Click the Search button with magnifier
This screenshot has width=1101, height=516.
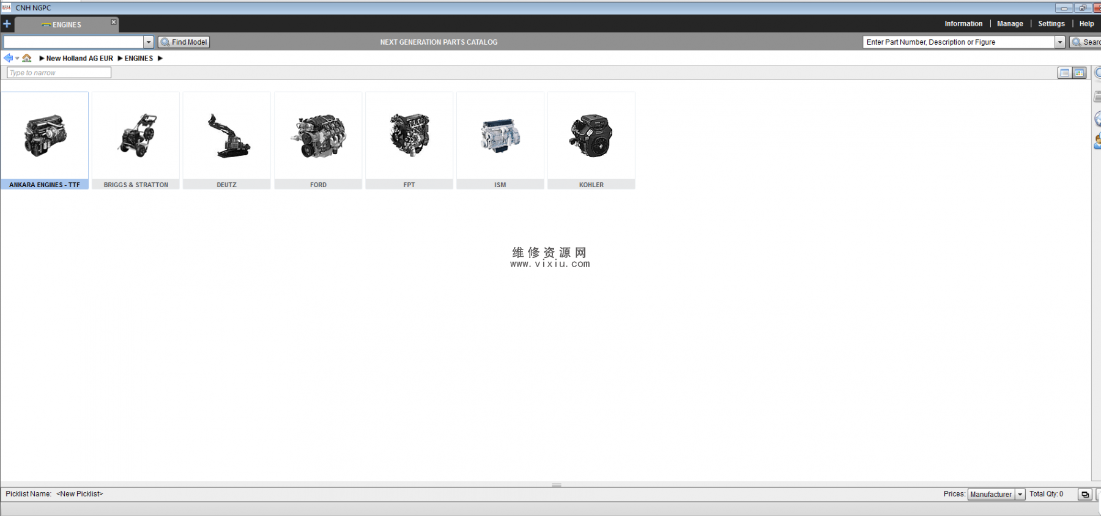(1086, 42)
